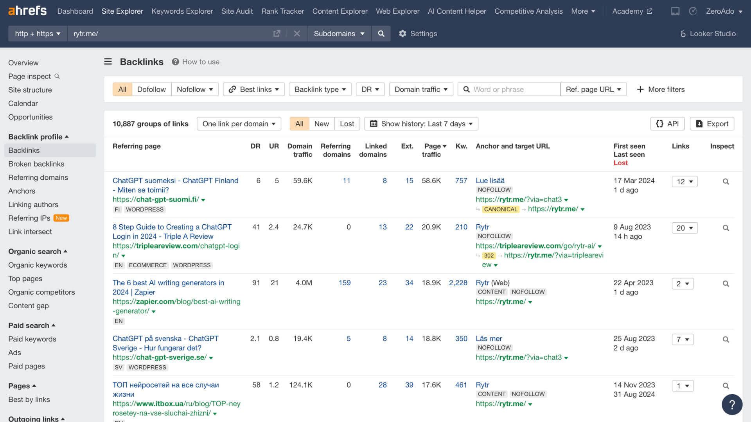
Task: Click the Export button
Action: pos(712,124)
